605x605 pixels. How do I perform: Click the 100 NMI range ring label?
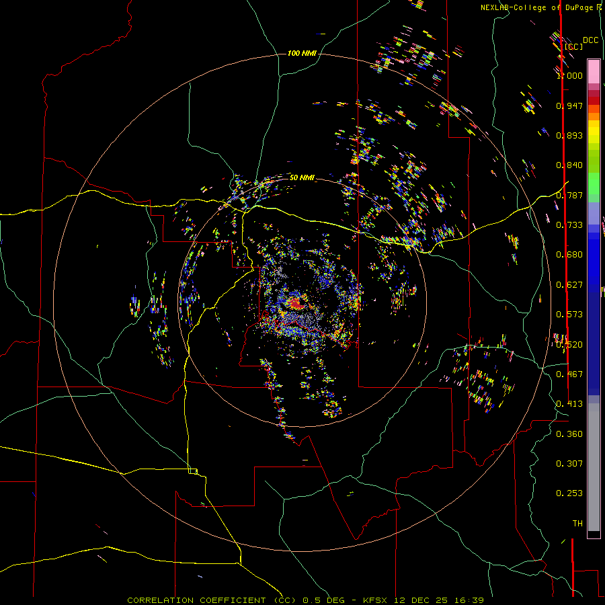tap(302, 53)
